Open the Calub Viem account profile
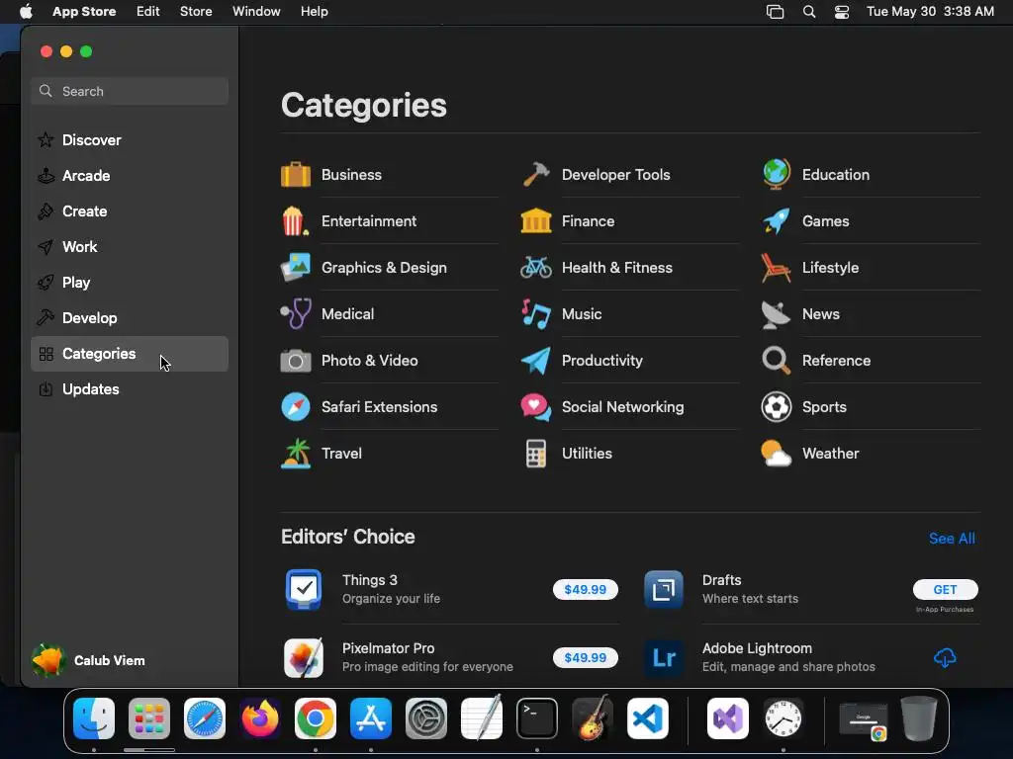The image size is (1013, 759). point(88,660)
